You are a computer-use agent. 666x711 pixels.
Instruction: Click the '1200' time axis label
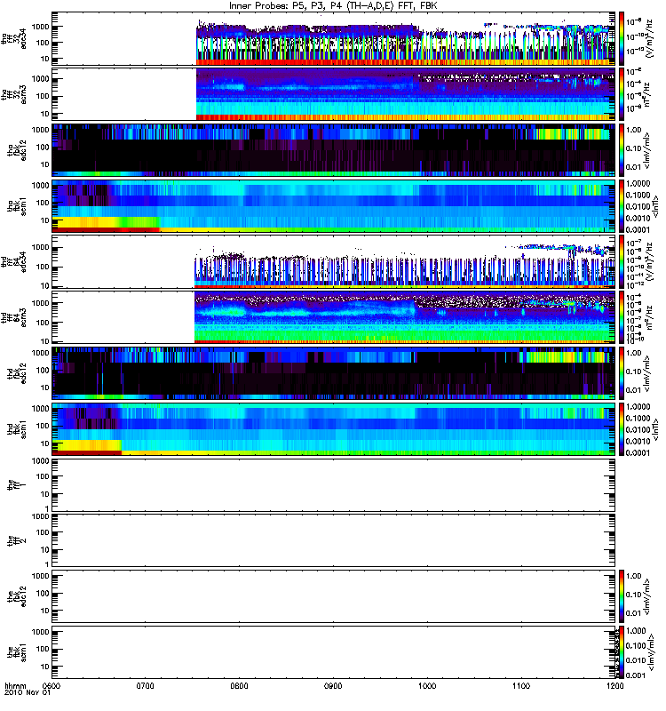(614, 686)
